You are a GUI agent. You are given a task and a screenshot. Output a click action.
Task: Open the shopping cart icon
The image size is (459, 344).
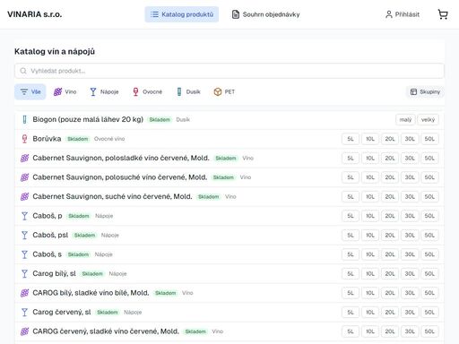(x=443, y=14)
